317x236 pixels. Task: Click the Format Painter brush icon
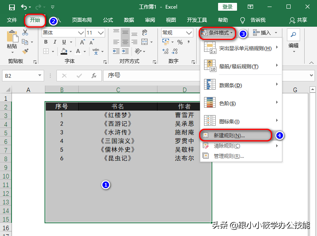point(25,51)
